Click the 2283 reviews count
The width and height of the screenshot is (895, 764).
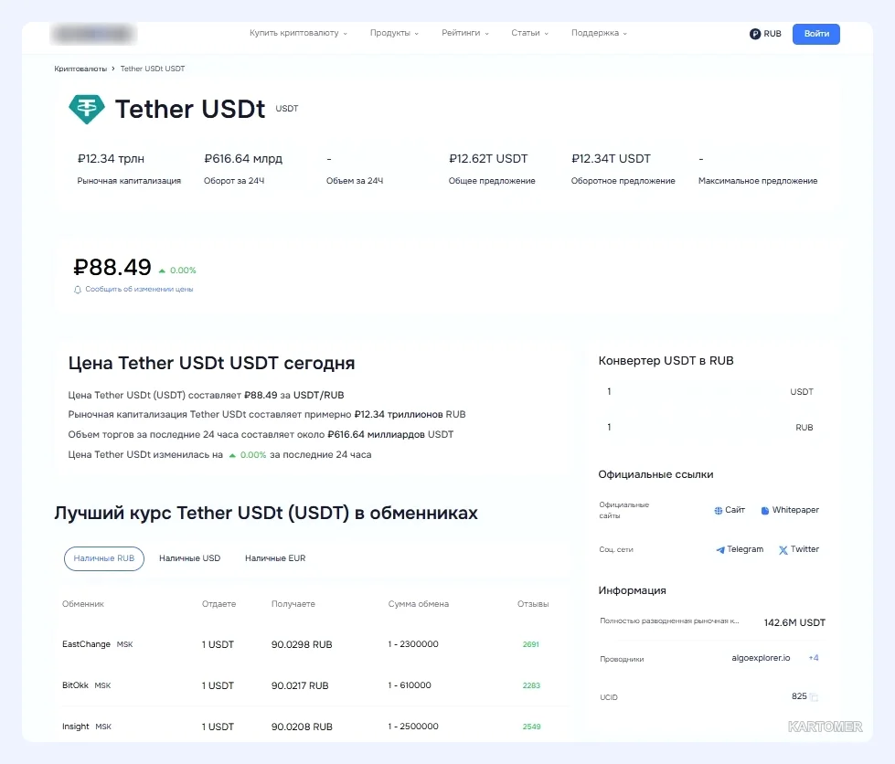tap(531, 685)
